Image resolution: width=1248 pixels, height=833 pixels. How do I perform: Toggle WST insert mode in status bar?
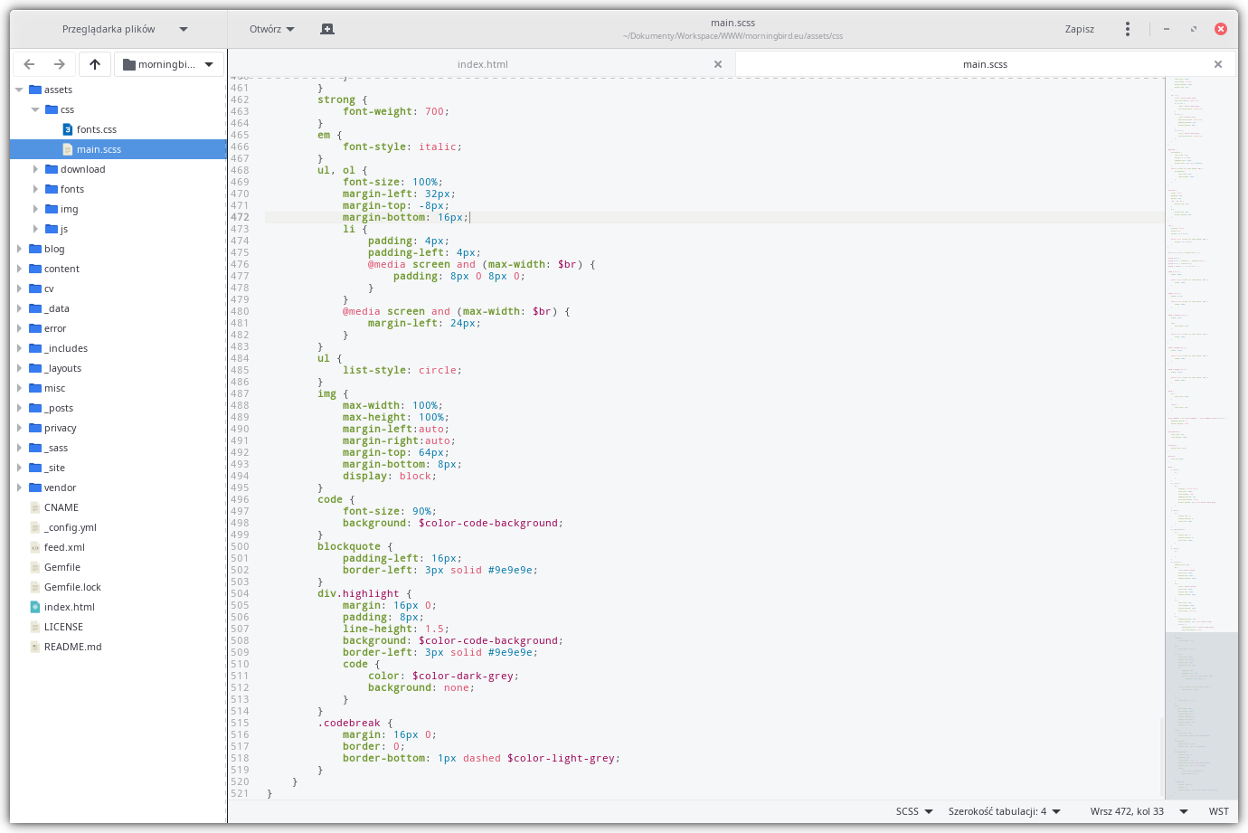point(1218,811)
